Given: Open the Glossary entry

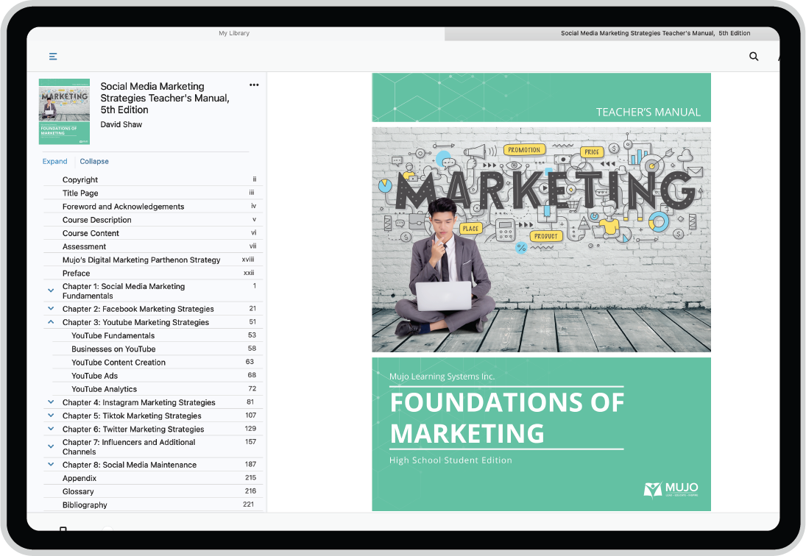Looking at the screenshot, I should 153,492.
